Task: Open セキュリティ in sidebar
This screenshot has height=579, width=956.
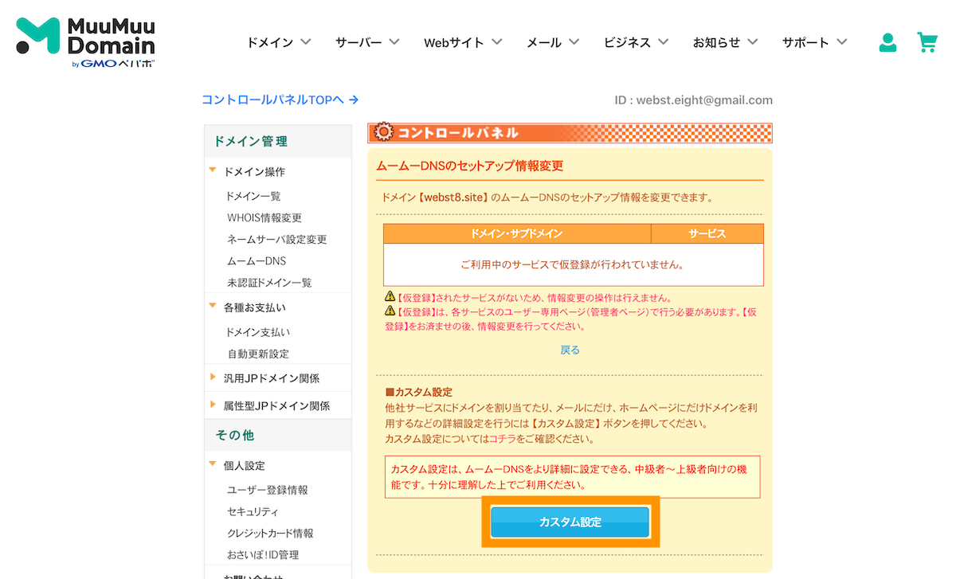Action: 253,511
